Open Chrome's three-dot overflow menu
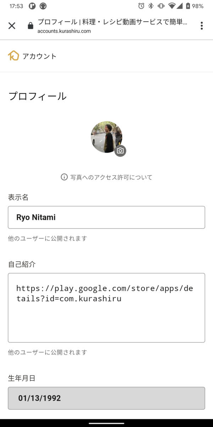The image size is (213, 427). pos(201,26)
